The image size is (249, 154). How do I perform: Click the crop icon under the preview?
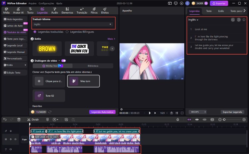tap(177, 113)
